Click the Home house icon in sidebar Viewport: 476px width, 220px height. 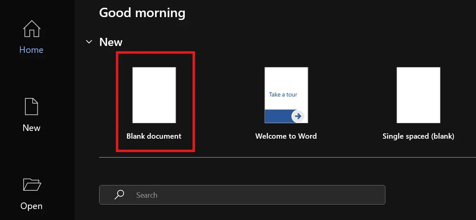(x=31, y=29)
